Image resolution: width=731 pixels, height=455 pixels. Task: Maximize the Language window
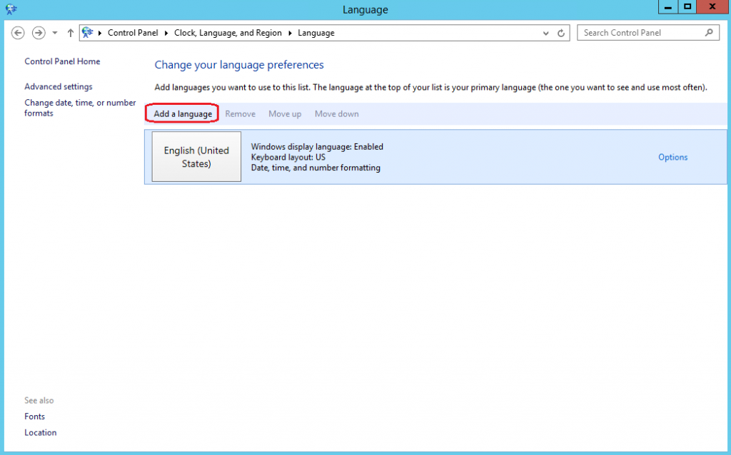[x=687, y=7]
